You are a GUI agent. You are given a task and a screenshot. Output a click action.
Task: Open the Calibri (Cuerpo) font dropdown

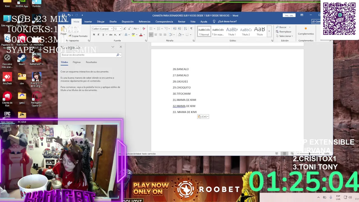click(112, 29)
